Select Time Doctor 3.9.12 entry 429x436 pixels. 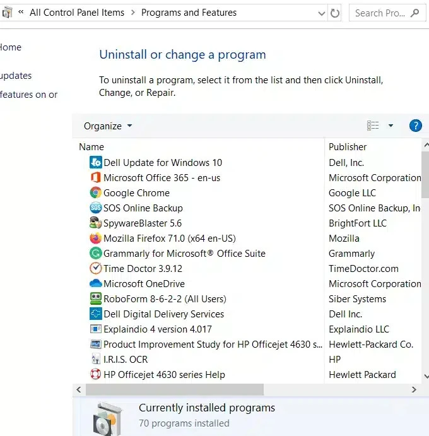[143, 269]
